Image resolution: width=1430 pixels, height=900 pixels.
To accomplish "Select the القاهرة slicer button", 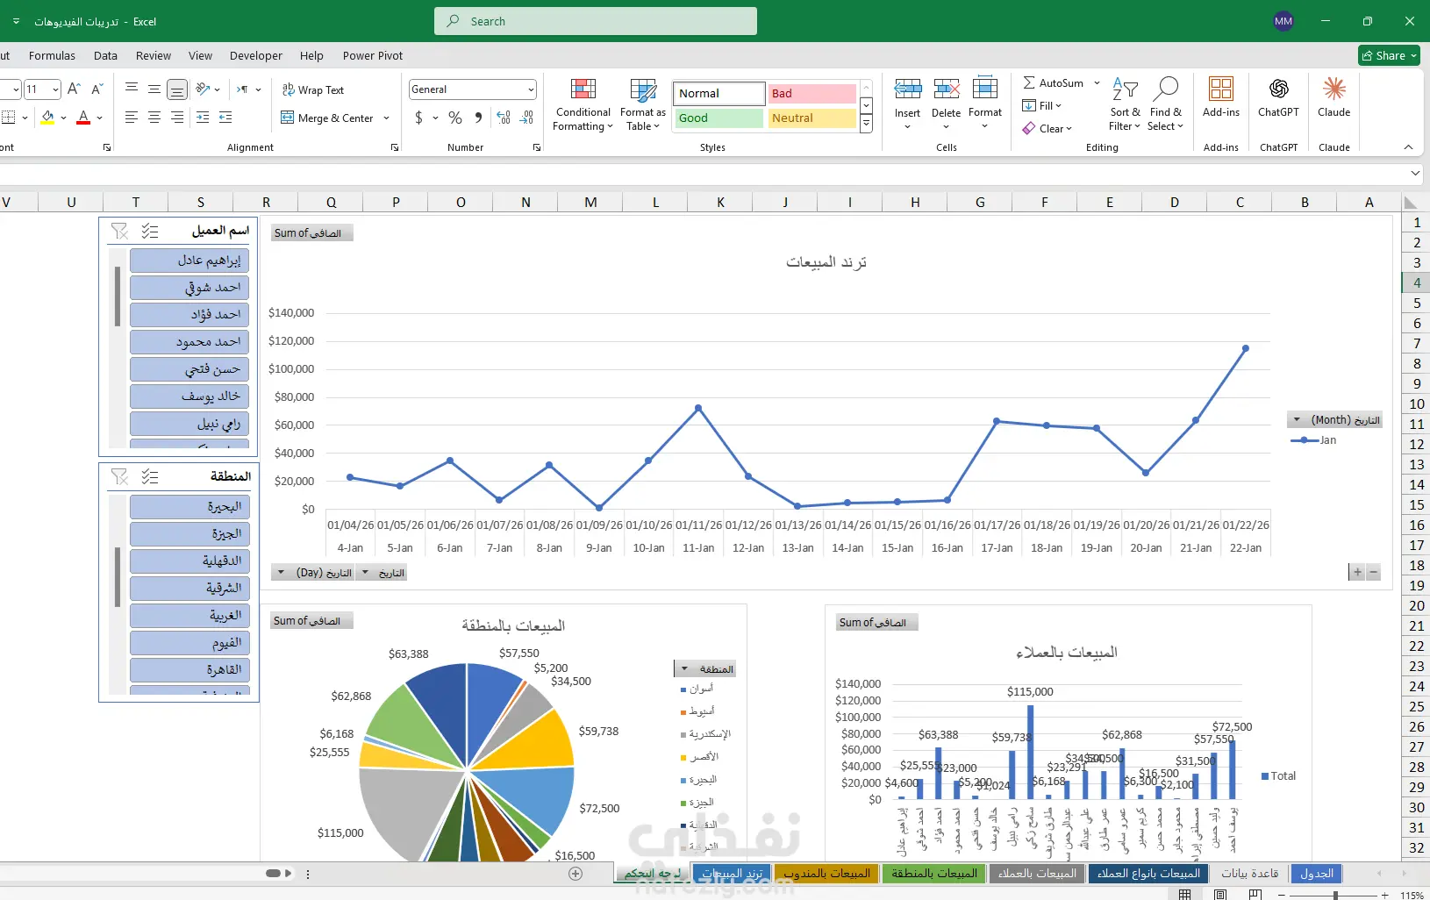I will 189,670.
